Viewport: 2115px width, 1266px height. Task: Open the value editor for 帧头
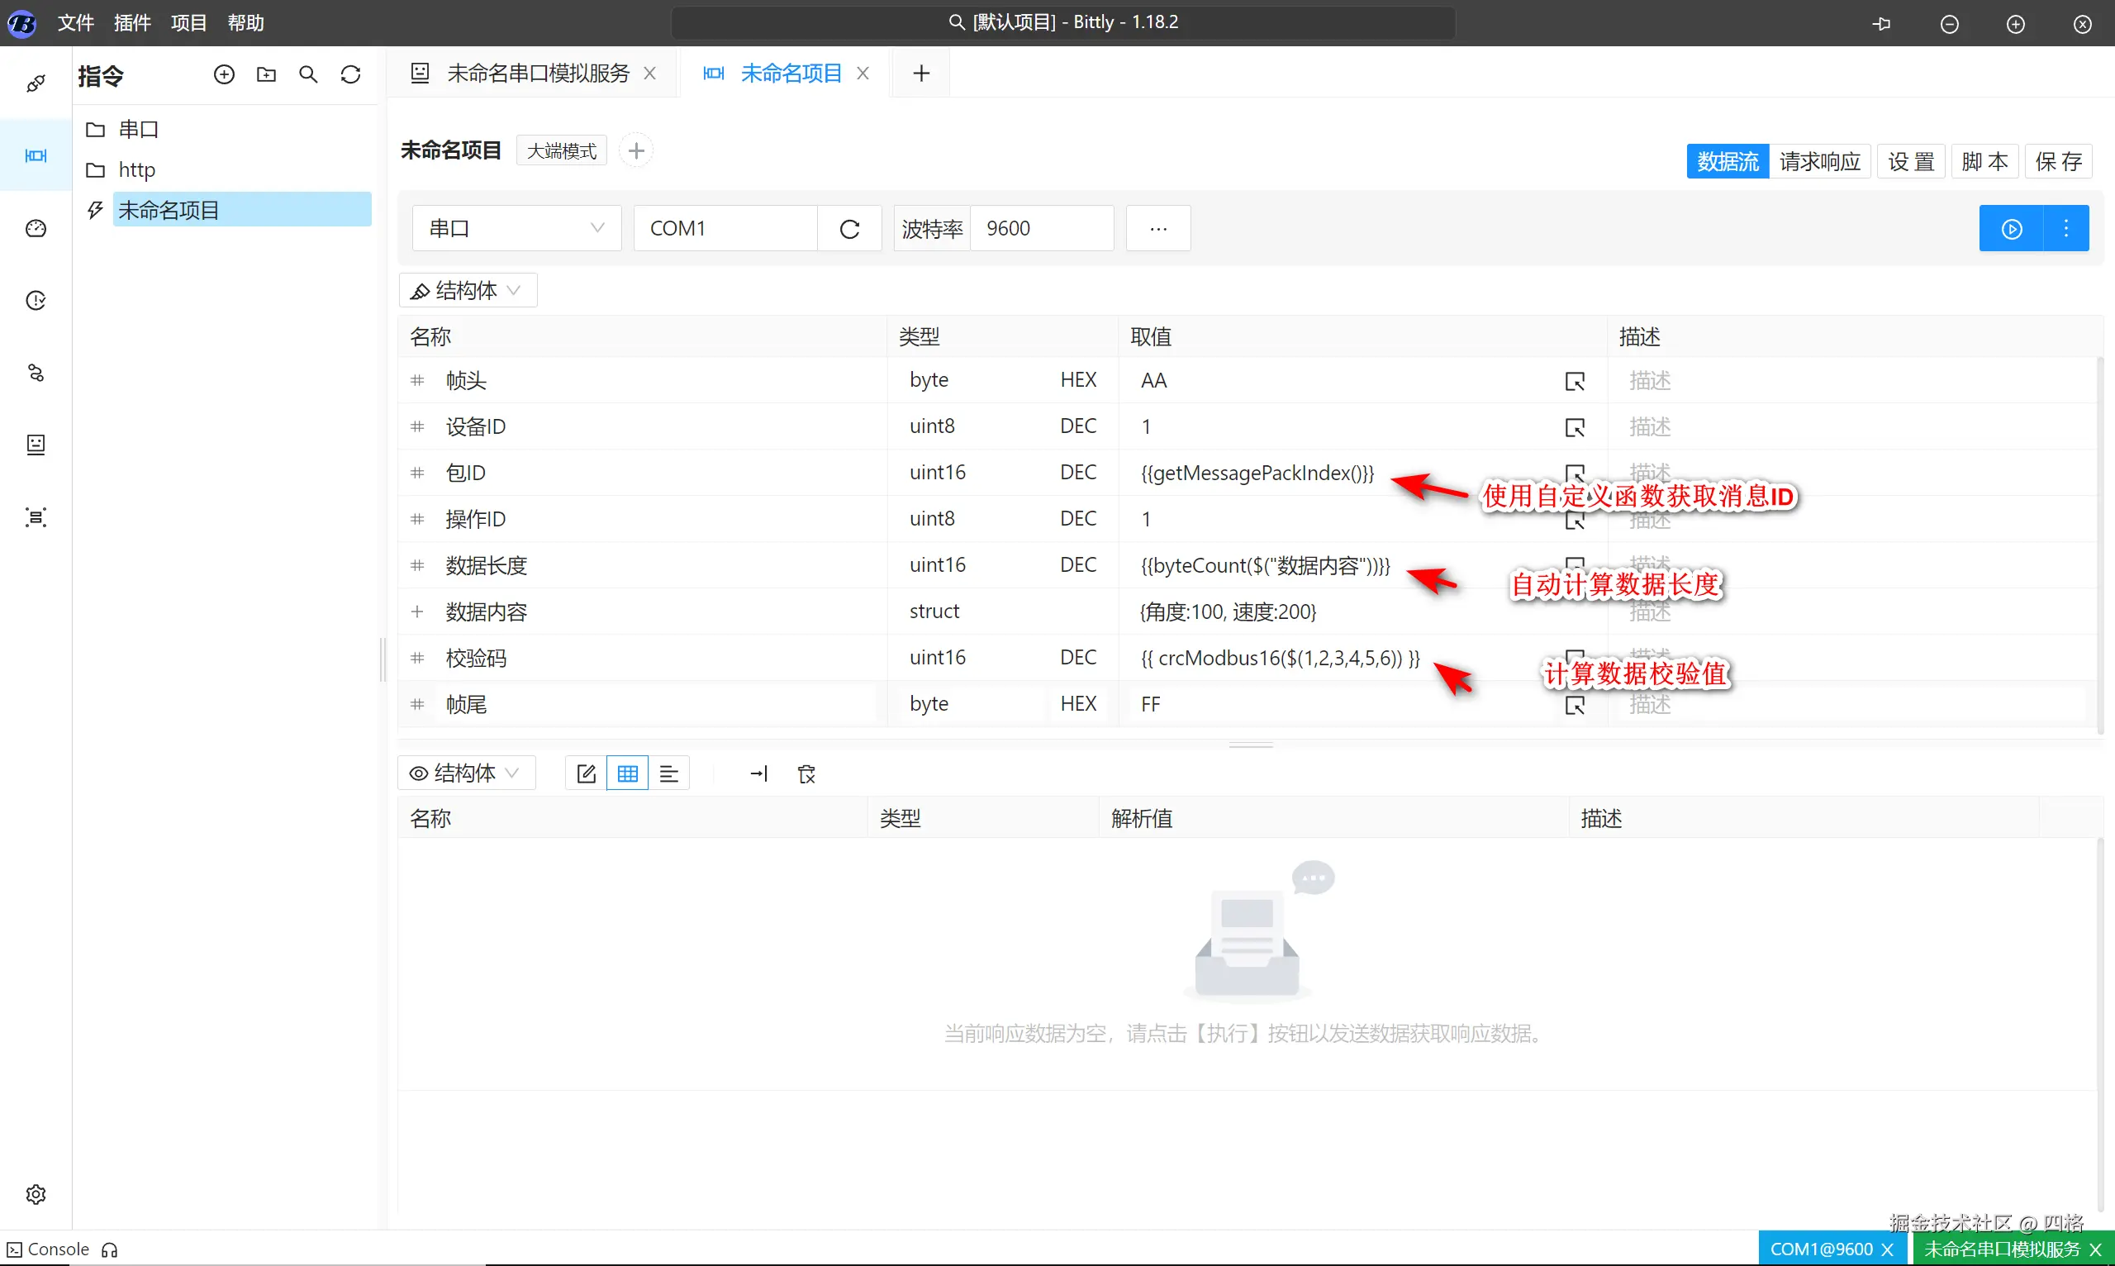click(1575, 380)
